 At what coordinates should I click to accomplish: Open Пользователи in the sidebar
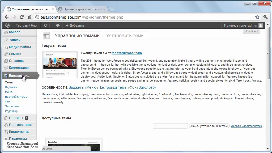pyautogui.click(x=20, y=125)
